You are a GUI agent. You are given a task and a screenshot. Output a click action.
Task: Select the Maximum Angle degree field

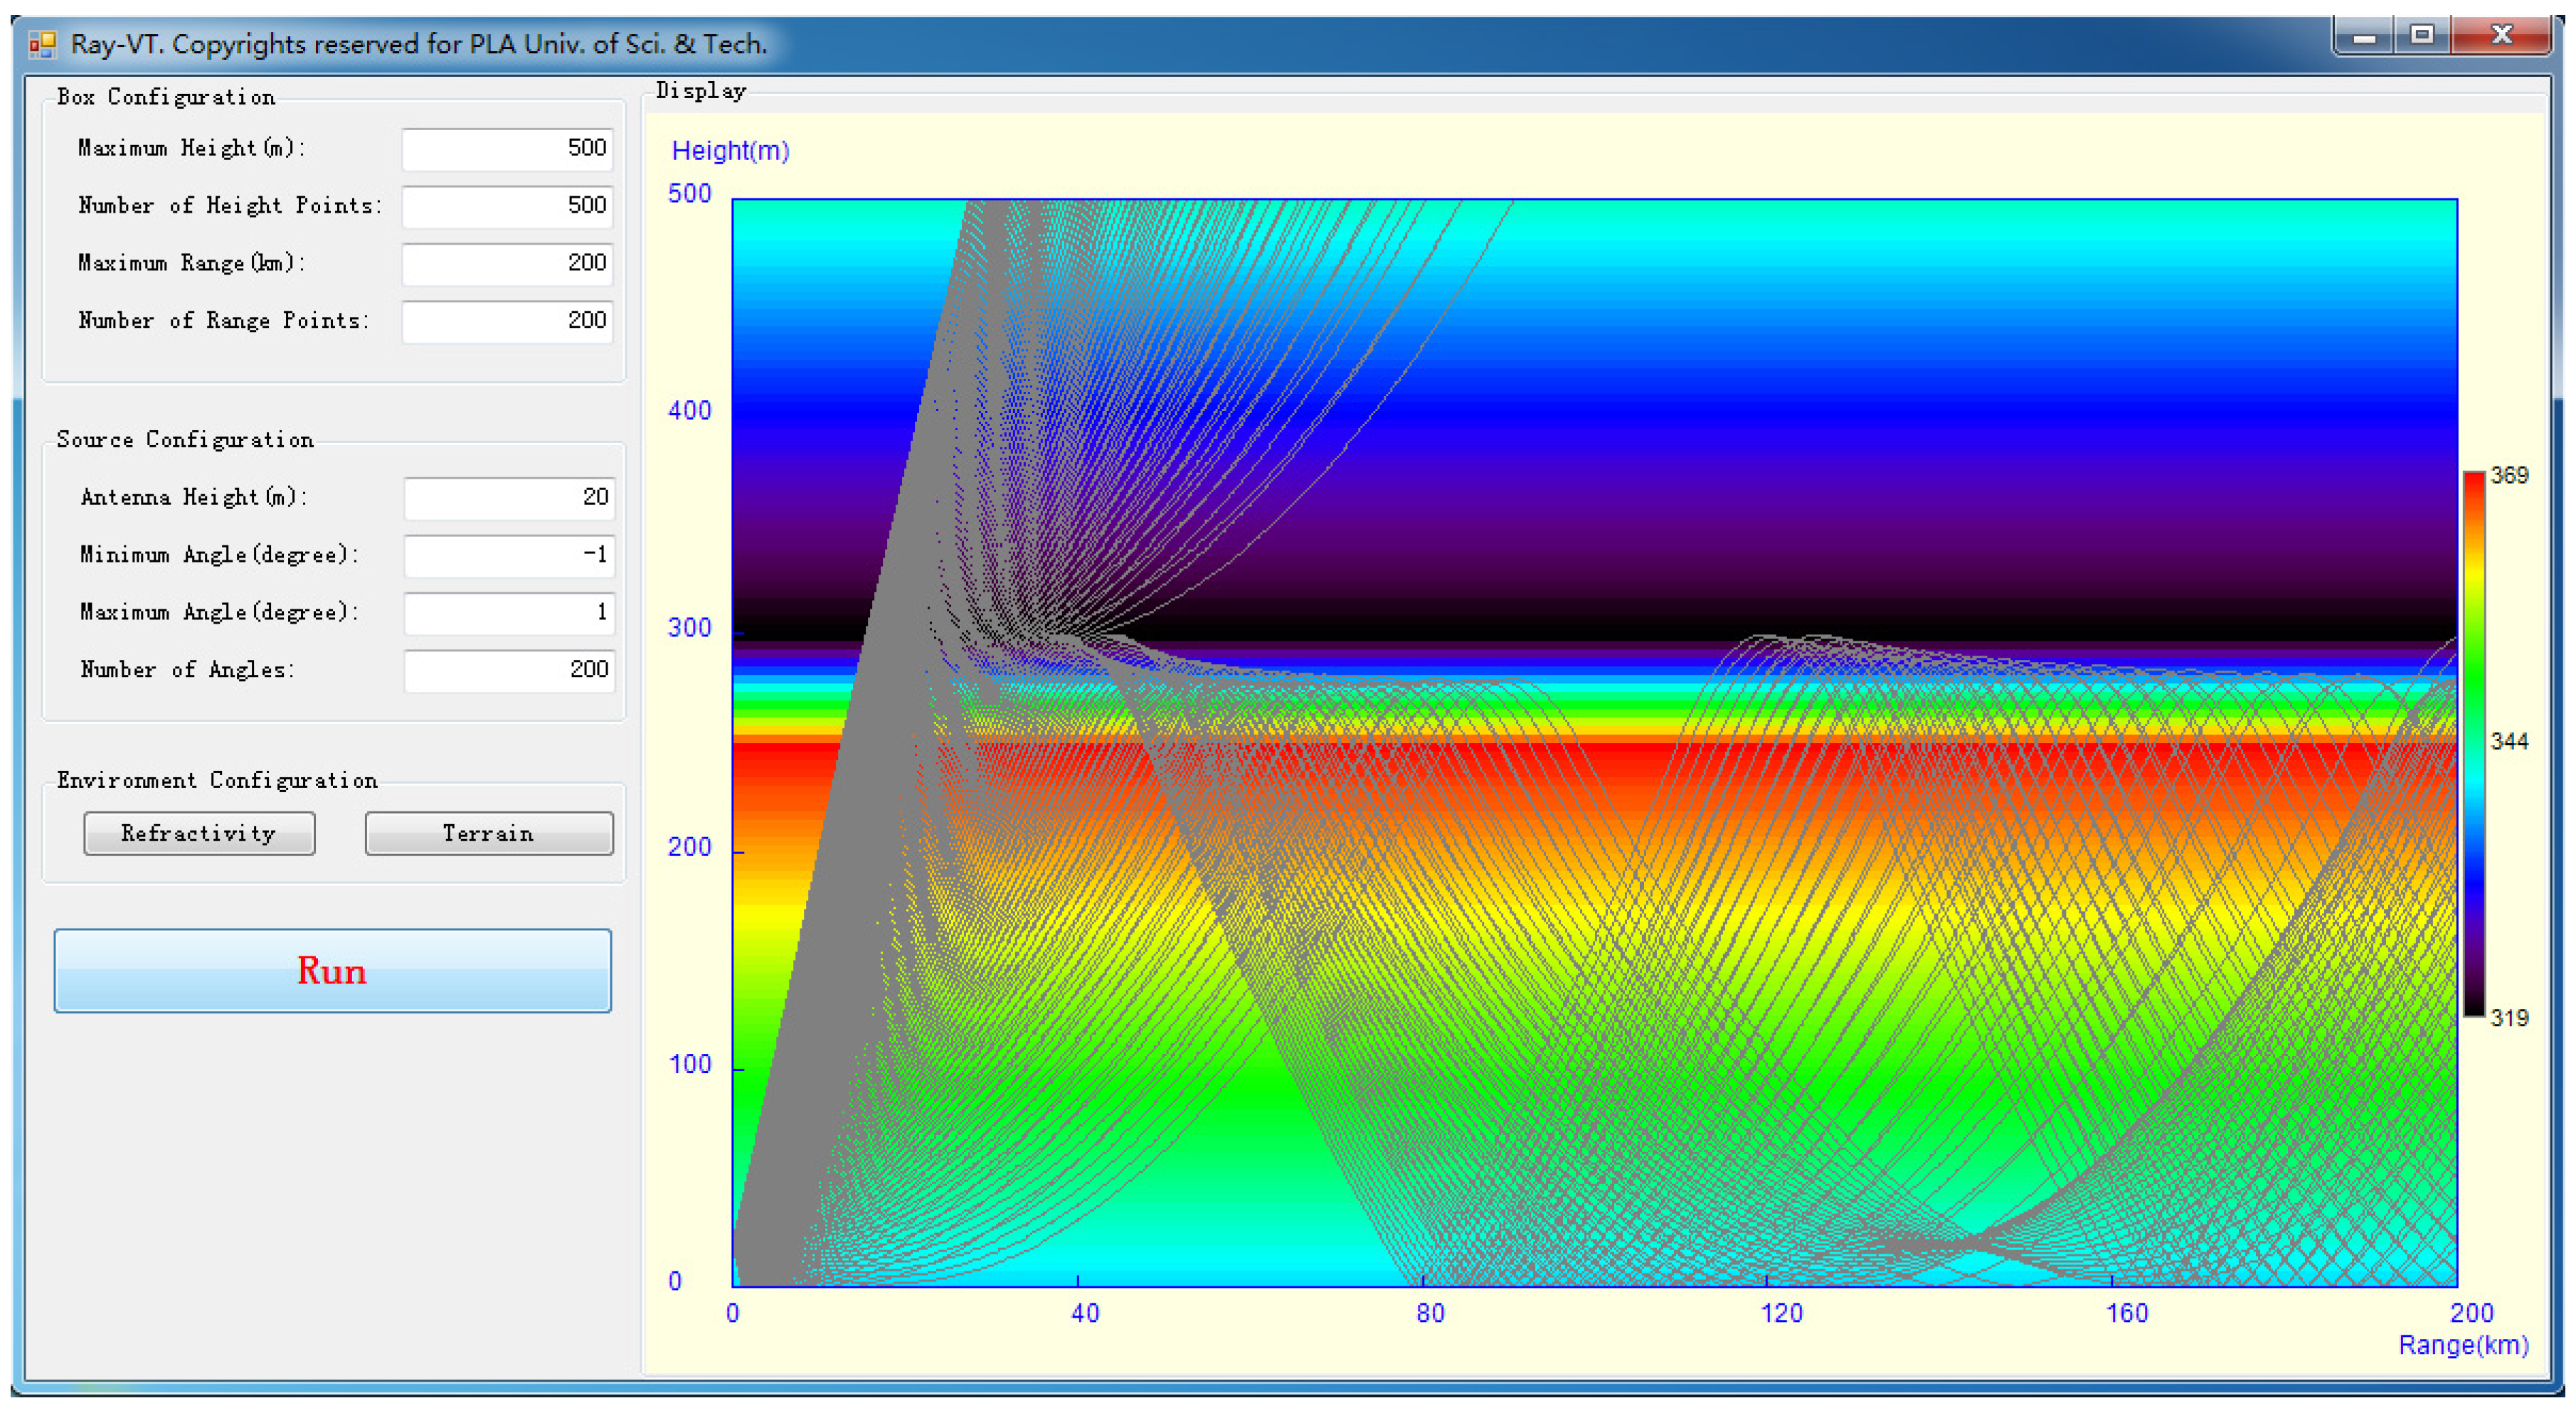coord(509,612)
